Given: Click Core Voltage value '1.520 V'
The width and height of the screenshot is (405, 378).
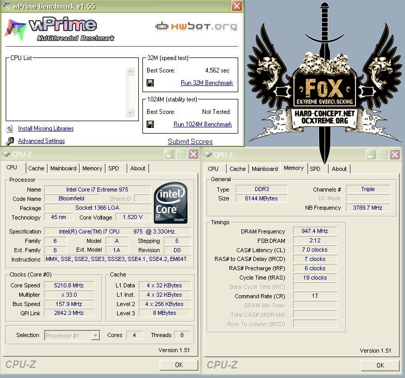Looking at the screenshot, I should (x=133, y=217).
